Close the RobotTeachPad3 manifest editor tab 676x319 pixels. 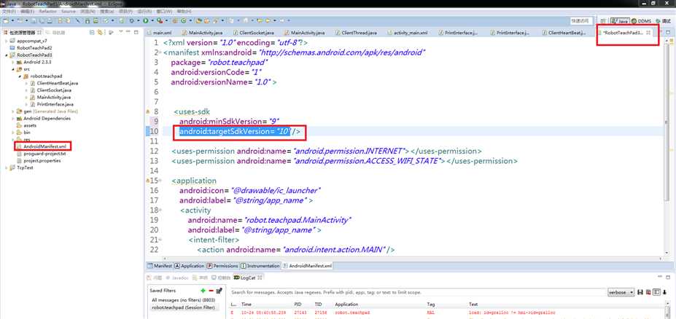[x=648, y=32]
